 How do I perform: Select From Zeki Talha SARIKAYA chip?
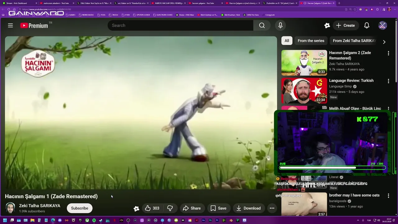[x=354, y=41]
